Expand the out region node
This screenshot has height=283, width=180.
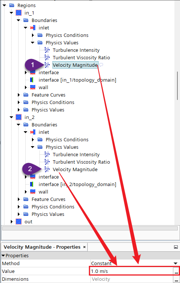[12, 221]
